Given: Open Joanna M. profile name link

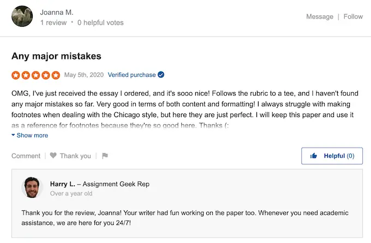Looking at the screenshot, I should tap(57, 12).
